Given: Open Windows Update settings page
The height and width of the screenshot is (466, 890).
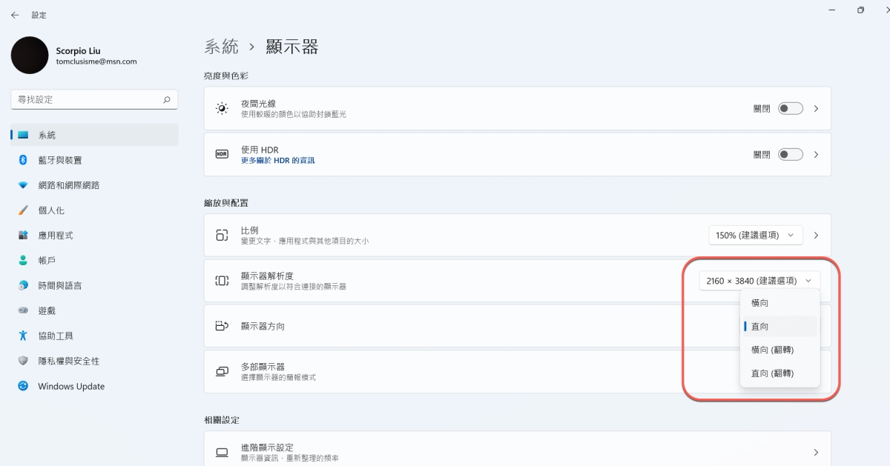Looking at the screenshot, I should point(95,387).
